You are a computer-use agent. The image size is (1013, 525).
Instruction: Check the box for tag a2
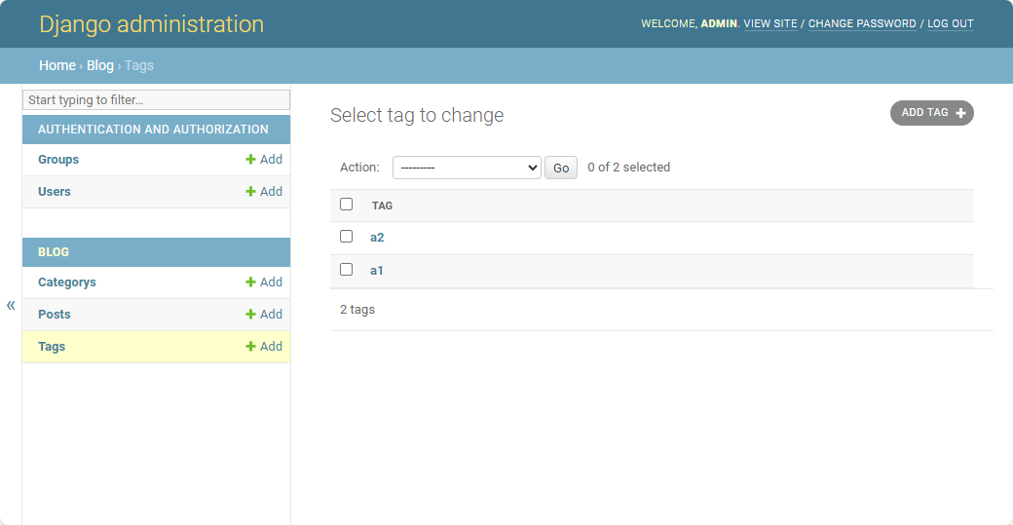coord(347,237)
